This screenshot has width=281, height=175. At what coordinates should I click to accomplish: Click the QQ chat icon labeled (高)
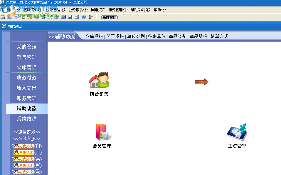pyautogui.click(x=23, y=159)
